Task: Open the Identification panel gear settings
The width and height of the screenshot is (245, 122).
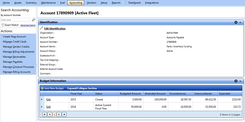Action: click(x=236, y=22)
